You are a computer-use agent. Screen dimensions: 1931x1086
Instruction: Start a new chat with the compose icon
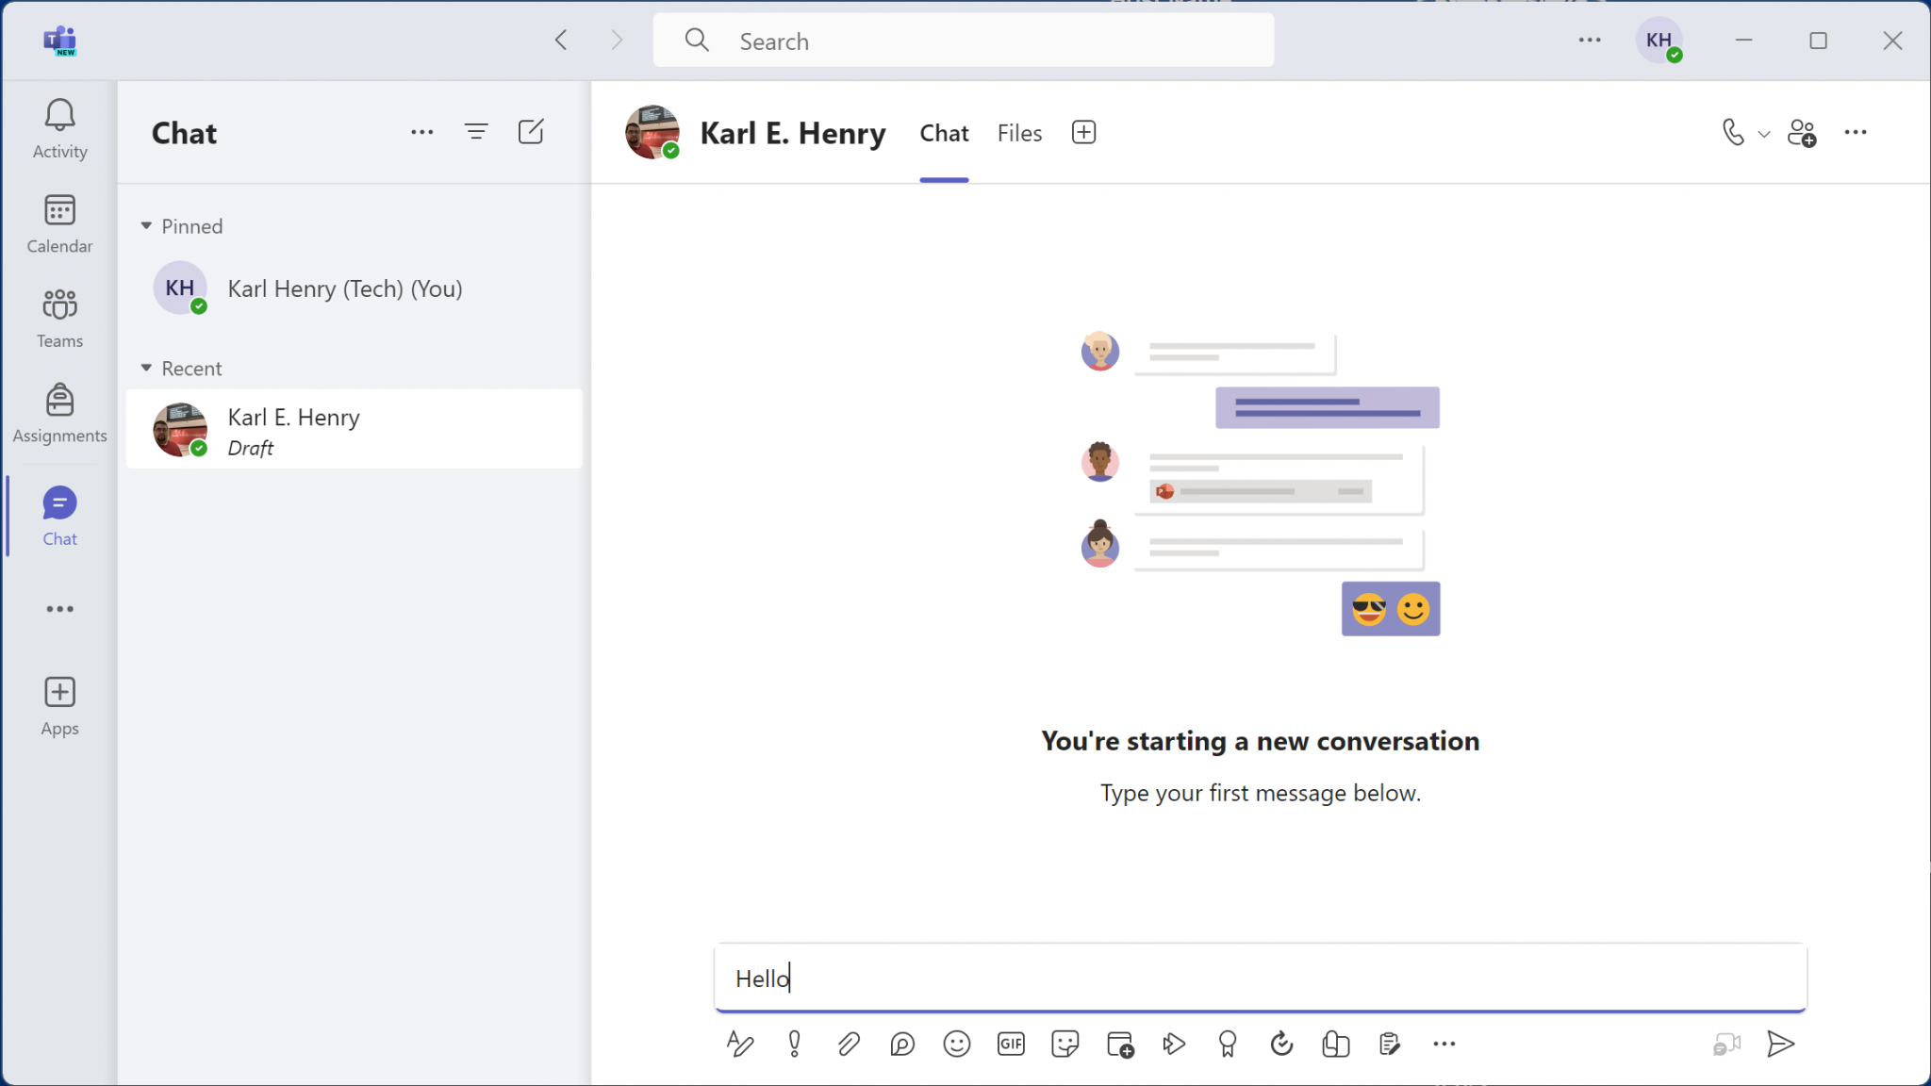click(x=531, y=132)
